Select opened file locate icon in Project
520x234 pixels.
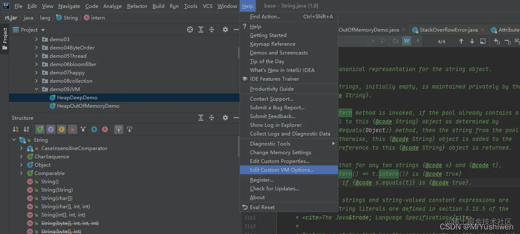tap(190, 30)
